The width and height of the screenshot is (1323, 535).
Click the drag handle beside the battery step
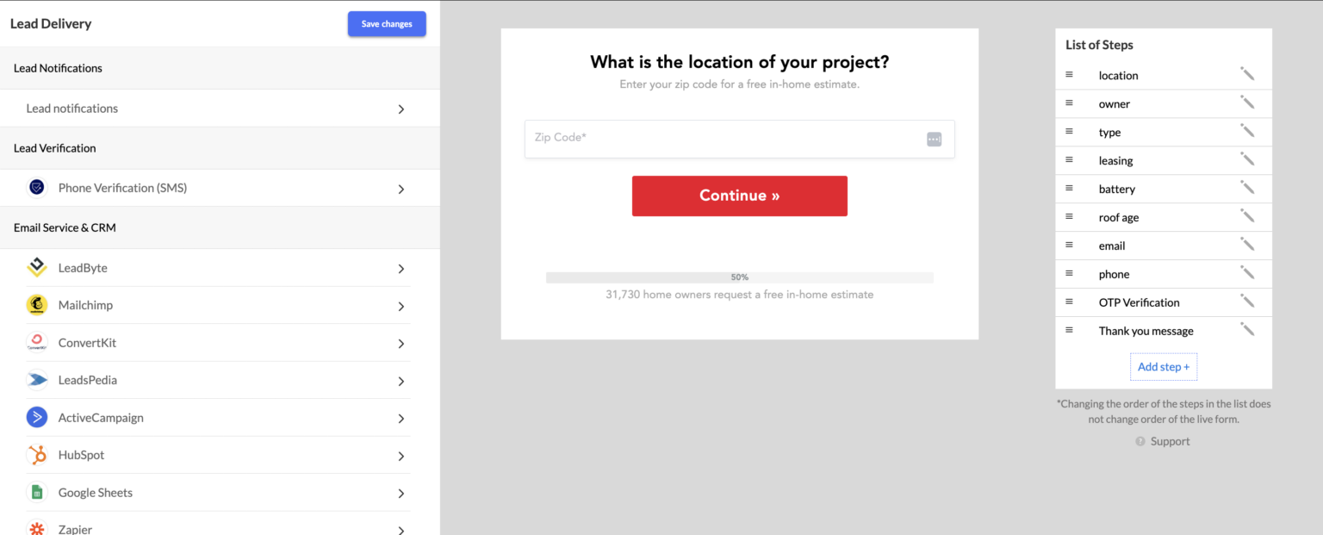click(x=1071, y=189)
